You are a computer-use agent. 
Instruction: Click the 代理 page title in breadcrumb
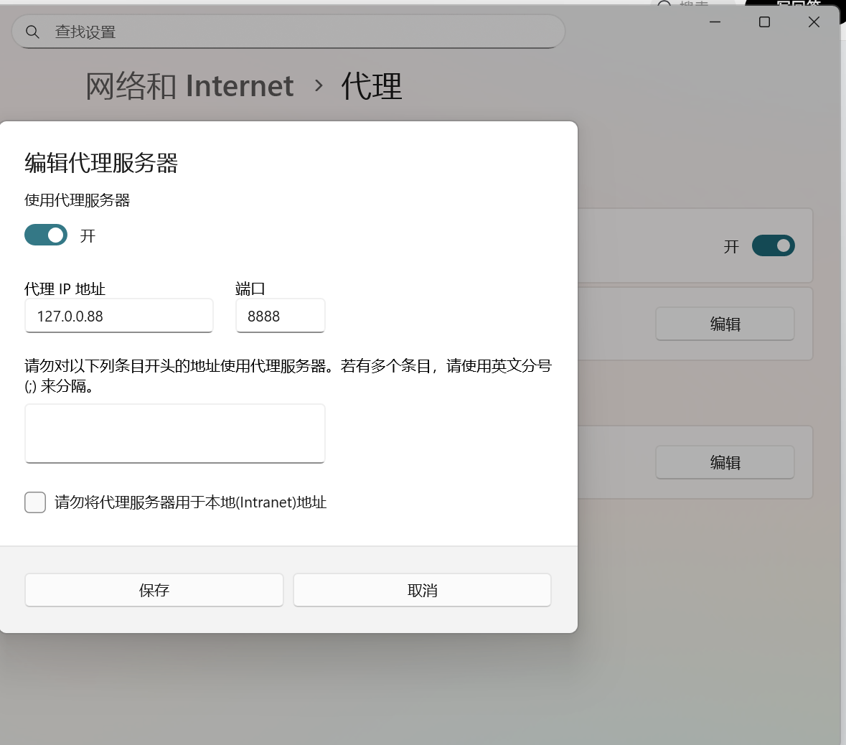point(371,86)
